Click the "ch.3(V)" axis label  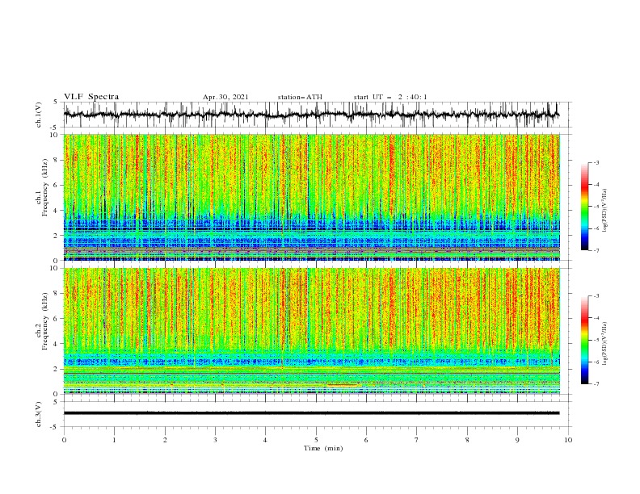point(39,414)
